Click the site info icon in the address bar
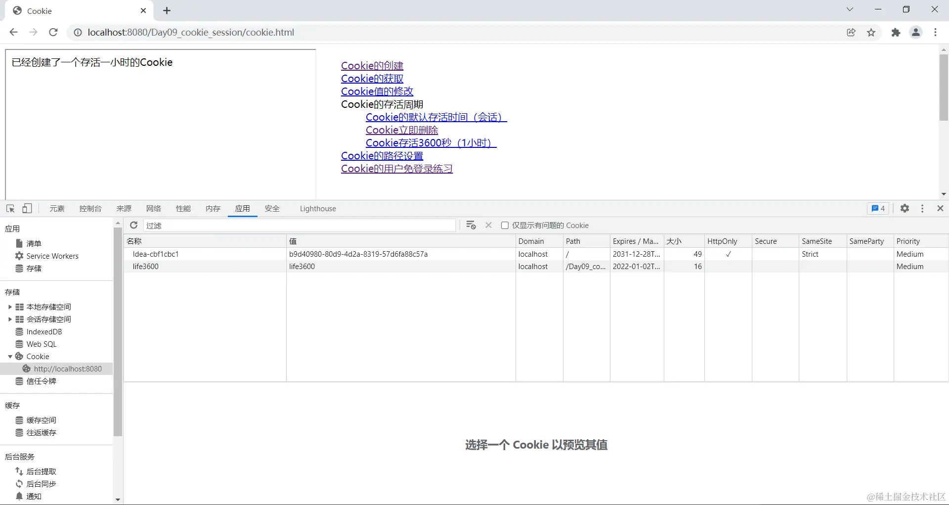The image size is (949, 505). click(x=78, y=32)
